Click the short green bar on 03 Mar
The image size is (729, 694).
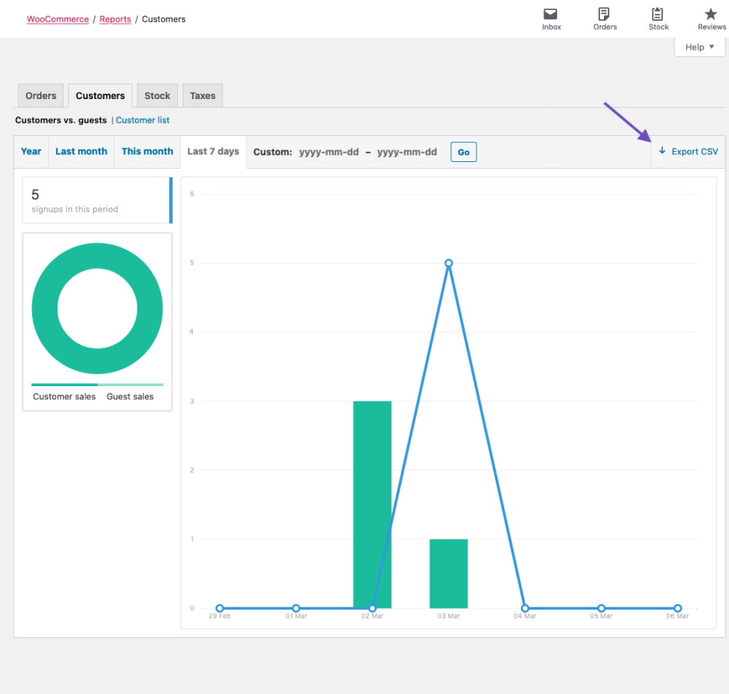[x=449, y=573]
